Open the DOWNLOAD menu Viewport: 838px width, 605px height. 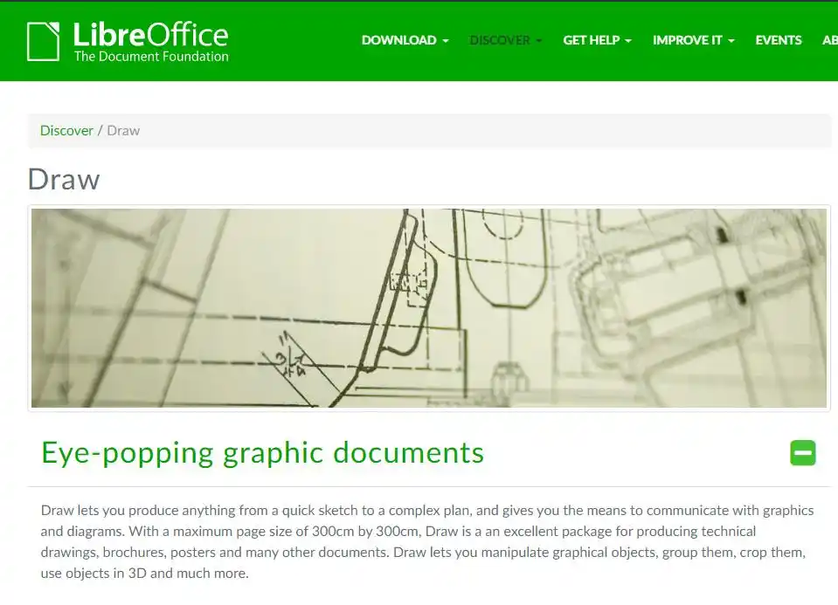pyautogui.click(x=405, y=40)
